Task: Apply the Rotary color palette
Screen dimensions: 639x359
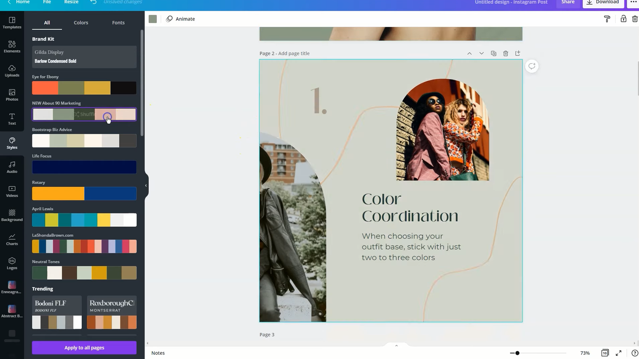Action: click(84, 194)
